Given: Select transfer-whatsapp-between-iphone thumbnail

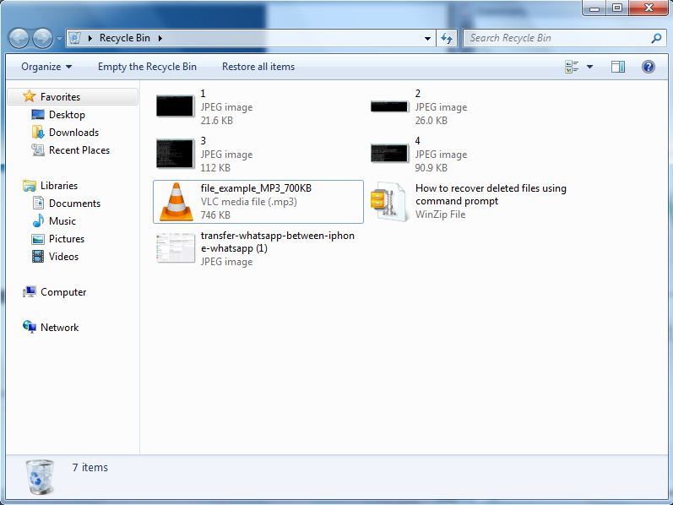Looking at the screenshot, I should [x=175, y=247].
